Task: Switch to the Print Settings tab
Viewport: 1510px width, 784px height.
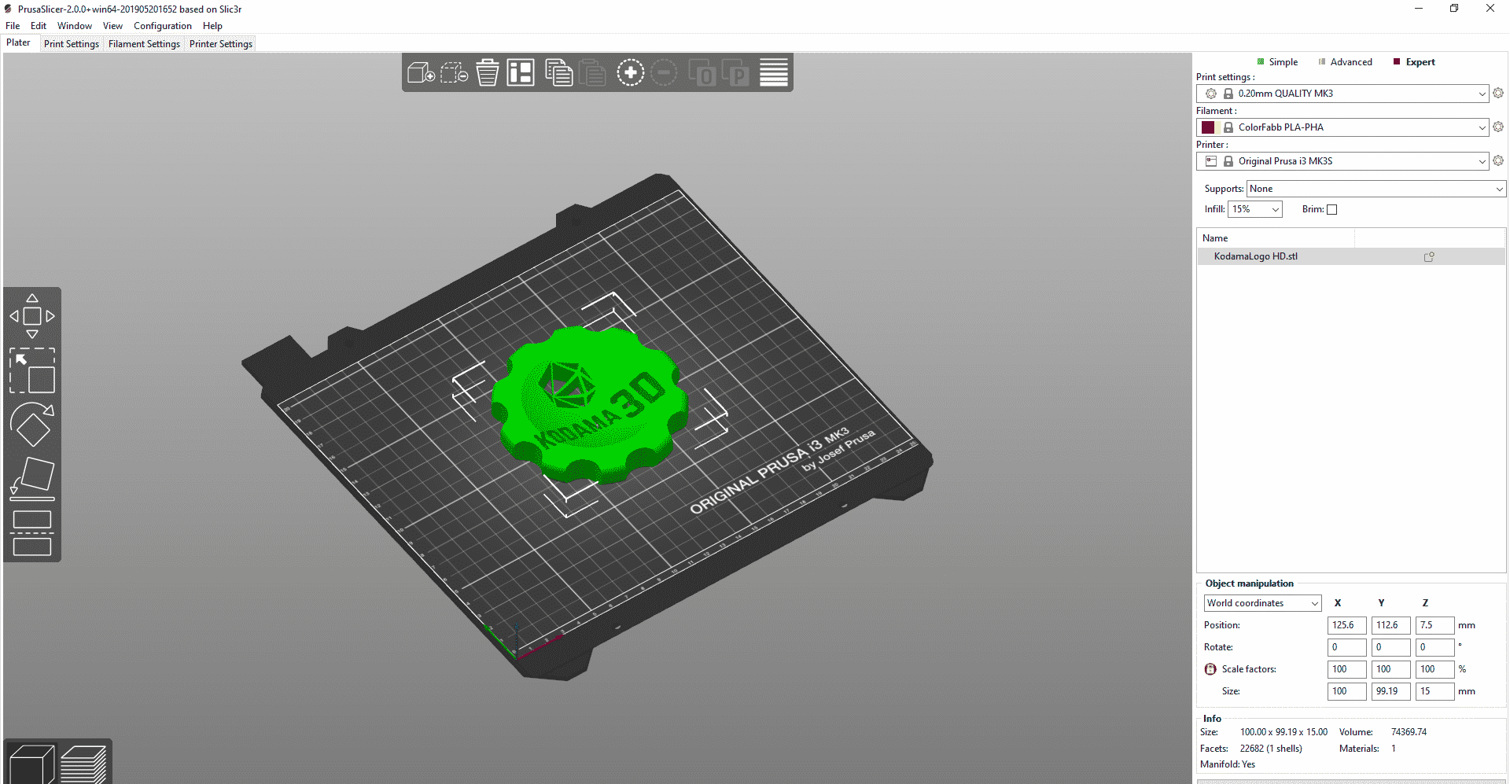Action: point(72,44)
